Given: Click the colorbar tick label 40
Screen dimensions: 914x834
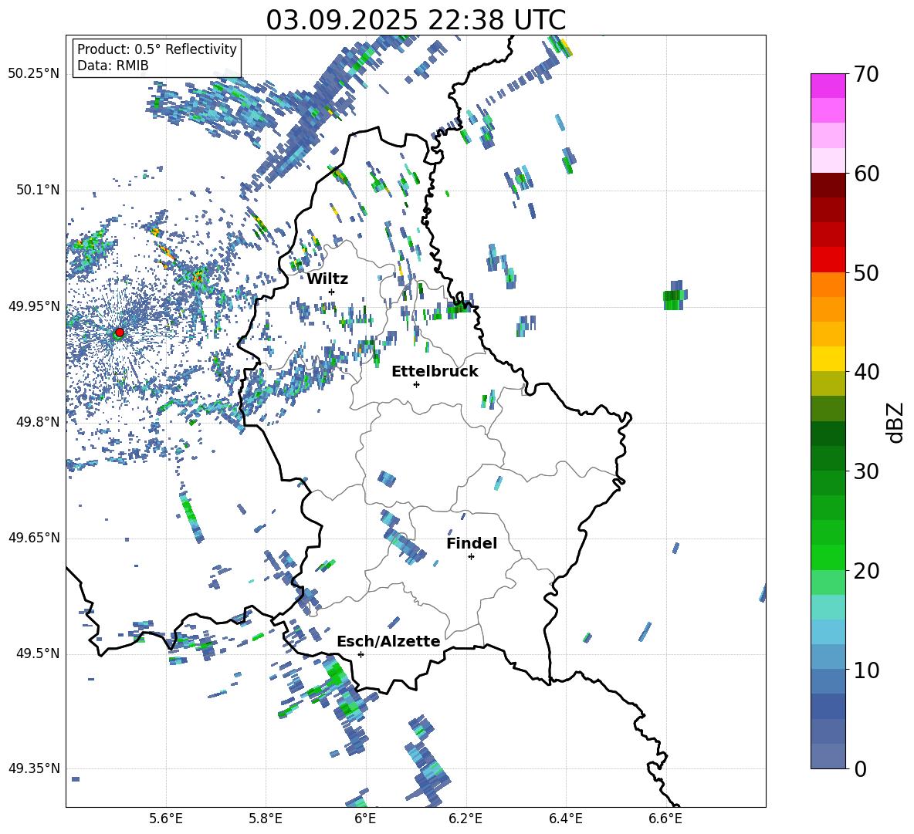Looking at the screenshot, I should pos(866,372).
